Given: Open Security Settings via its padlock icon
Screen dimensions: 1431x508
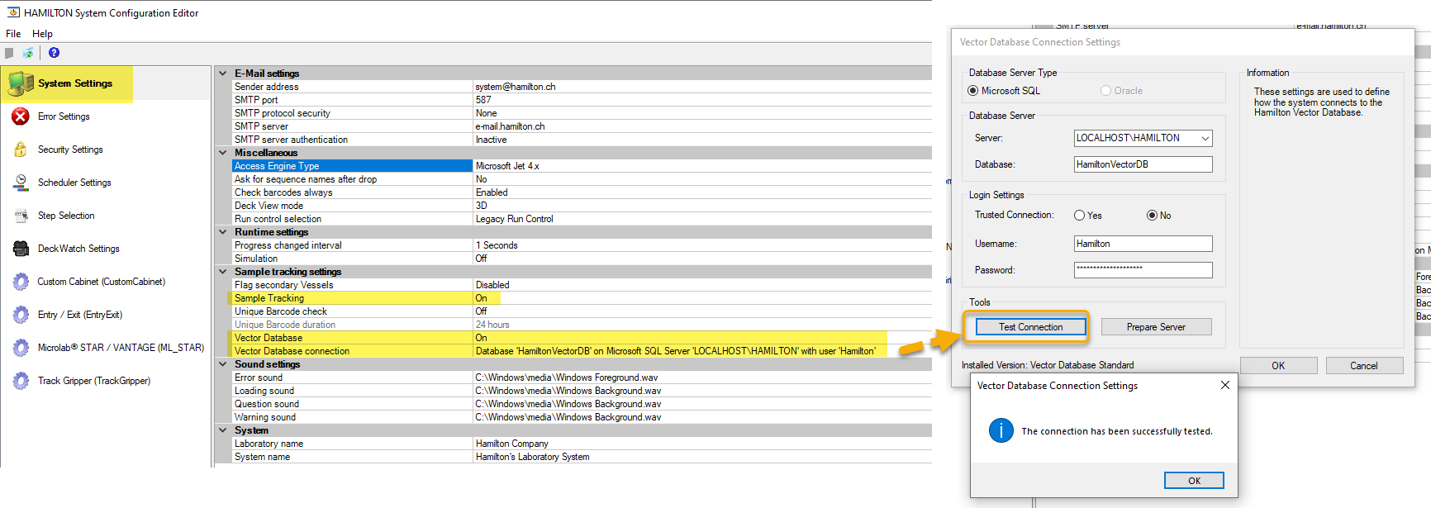Looking at the screenshot, I should point(21,150).
